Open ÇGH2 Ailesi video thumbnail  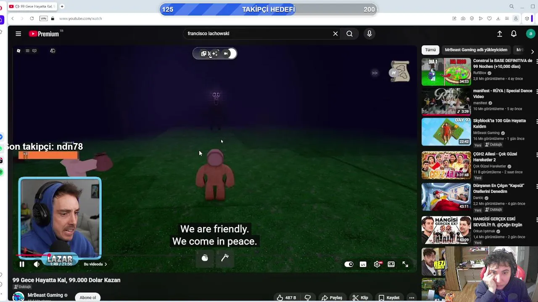pos(446,165)
